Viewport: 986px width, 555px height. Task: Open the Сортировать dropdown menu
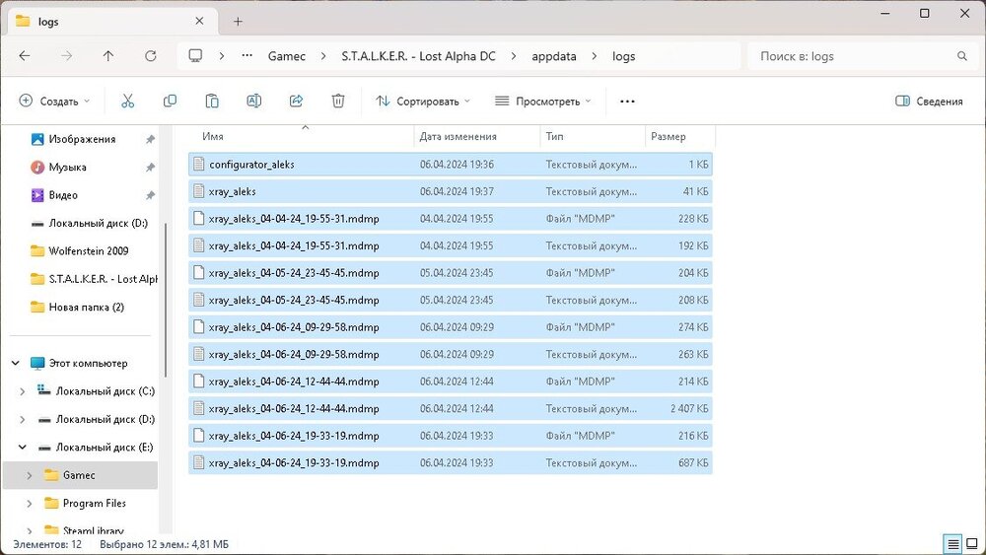click(x=422, y=101)
